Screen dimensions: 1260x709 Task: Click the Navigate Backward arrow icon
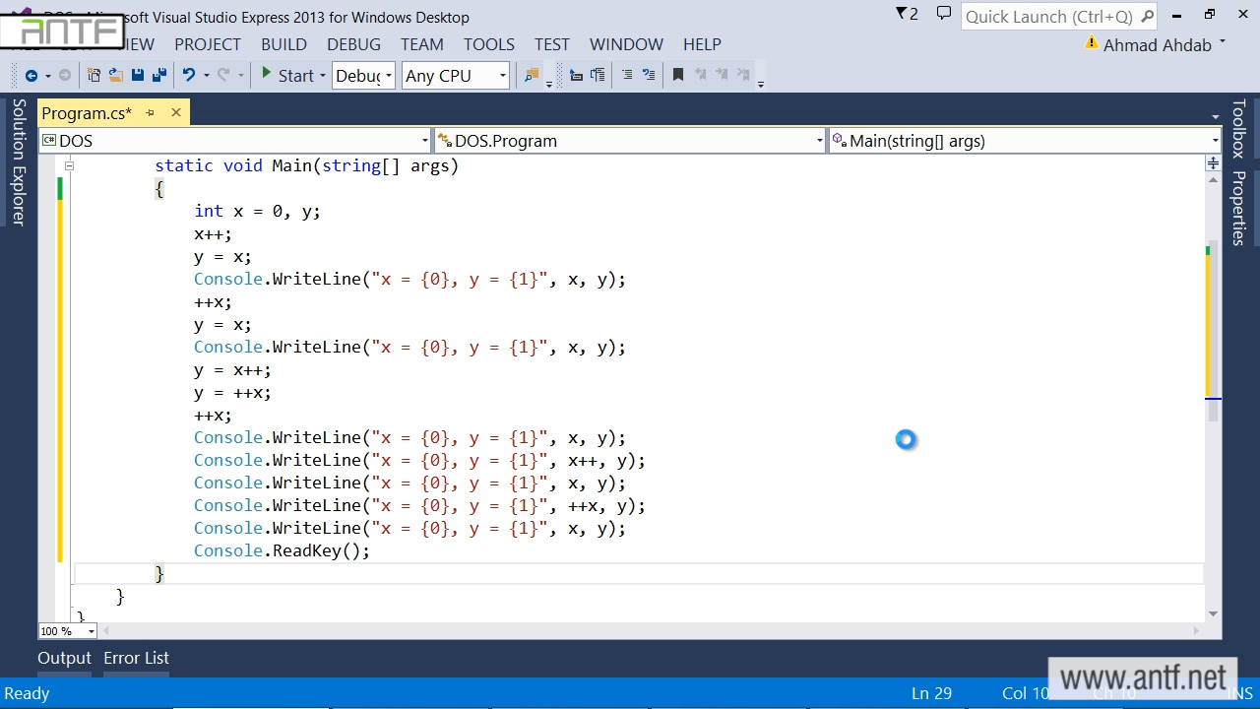pyautogui.click(x=31, y=76)
